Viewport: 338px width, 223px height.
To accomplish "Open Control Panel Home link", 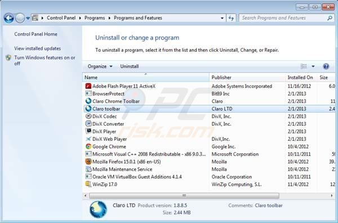I will [36, 34].
